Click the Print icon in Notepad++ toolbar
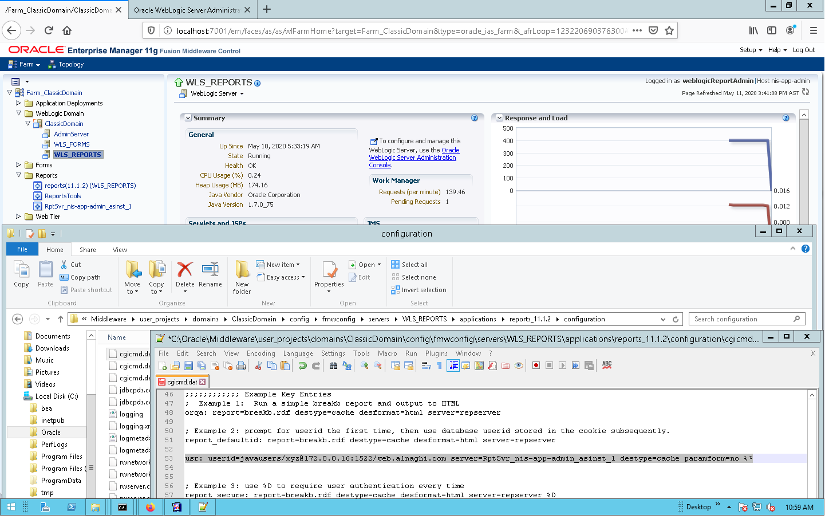This screenshot has height=519, width=829. point(241,365)
